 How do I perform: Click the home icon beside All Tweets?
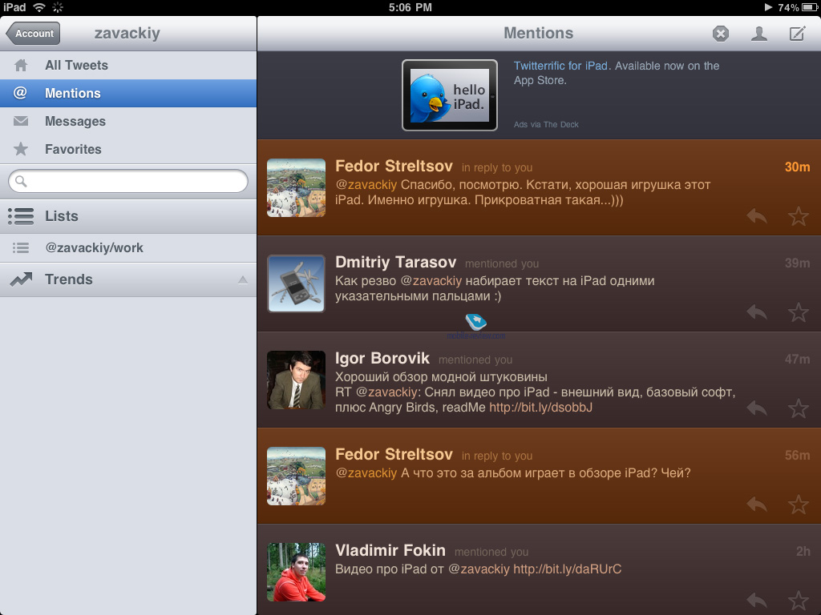pos(21,66)
